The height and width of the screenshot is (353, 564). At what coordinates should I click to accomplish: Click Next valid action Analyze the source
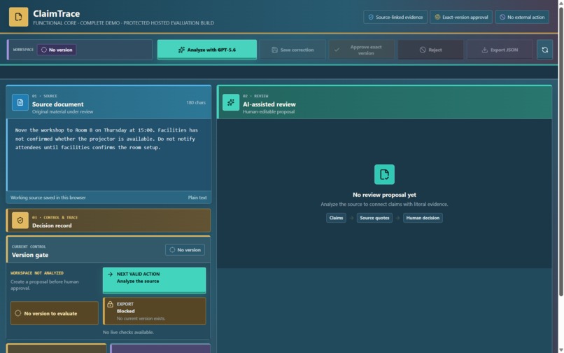pyautogui.click(x=155, y=280)
